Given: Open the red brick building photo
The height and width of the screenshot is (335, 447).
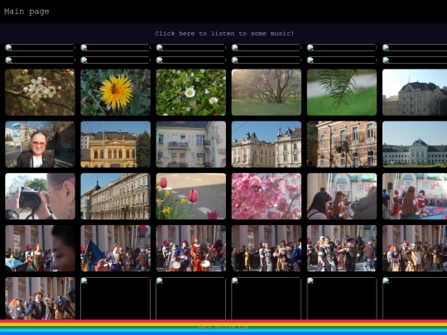Looking at the screenshot, I should coord(342,145).
